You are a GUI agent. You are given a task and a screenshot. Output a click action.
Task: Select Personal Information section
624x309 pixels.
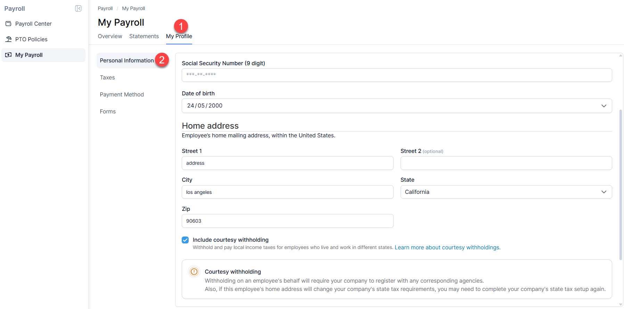[x=127, y=60]
